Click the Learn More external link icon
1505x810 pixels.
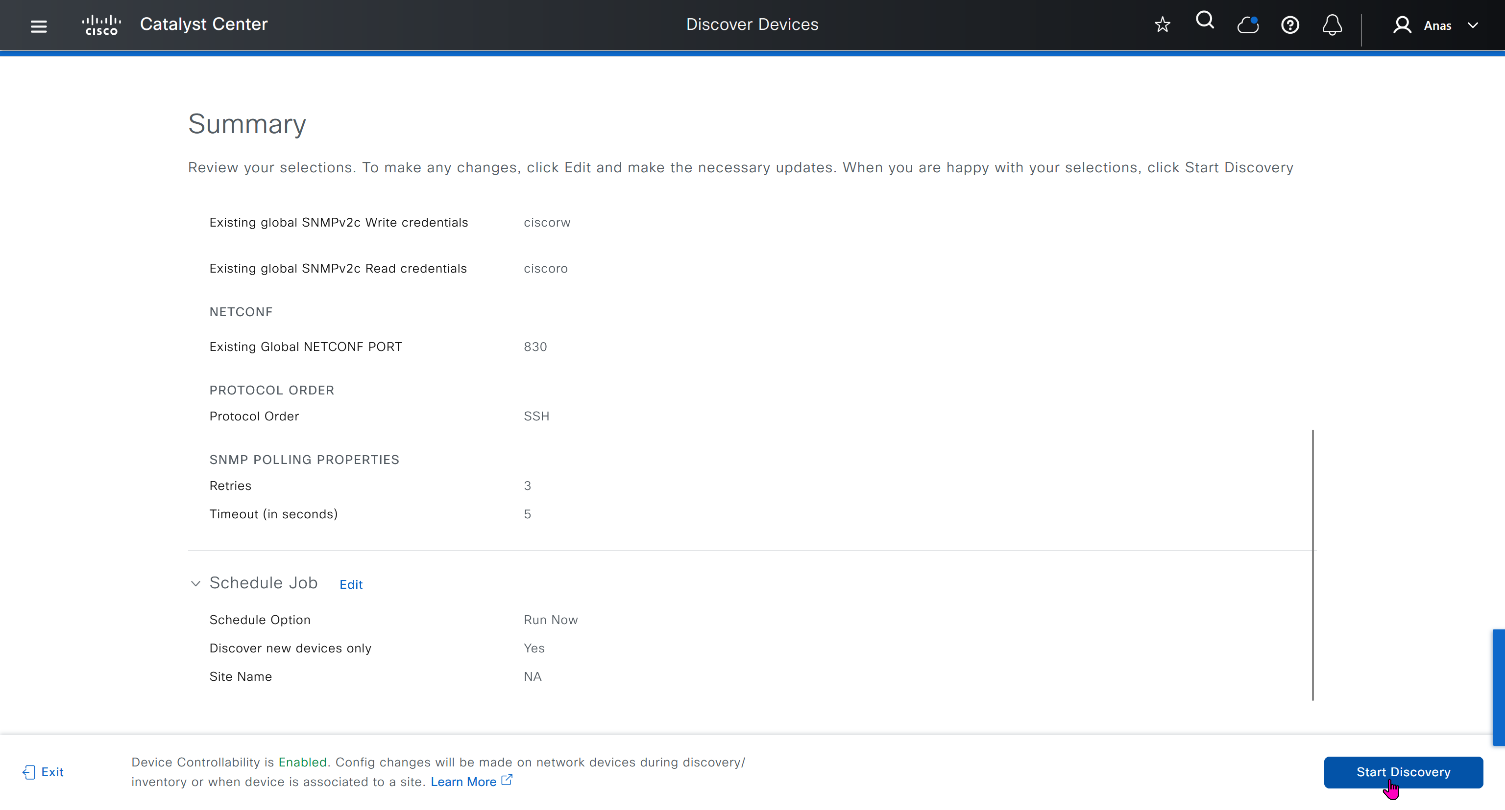coord(507,780)
